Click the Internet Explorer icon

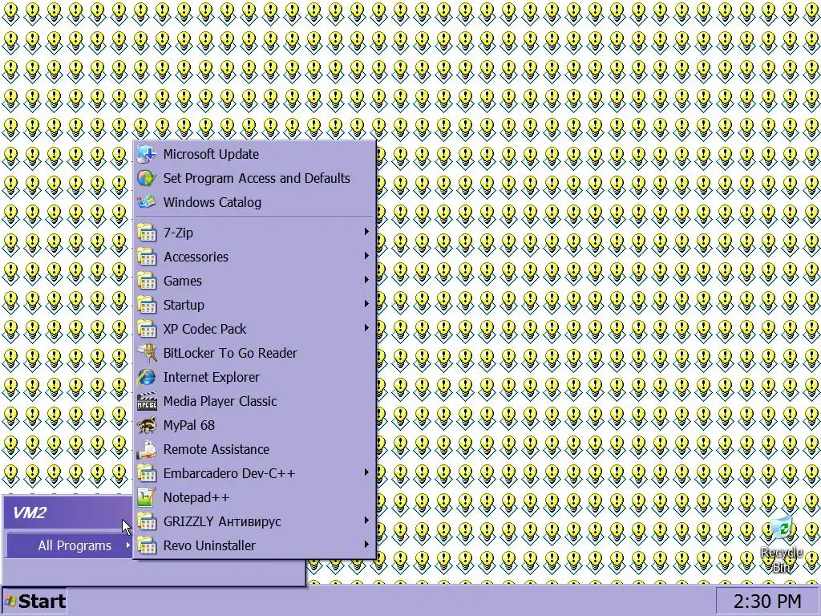(x=147, y=377)
